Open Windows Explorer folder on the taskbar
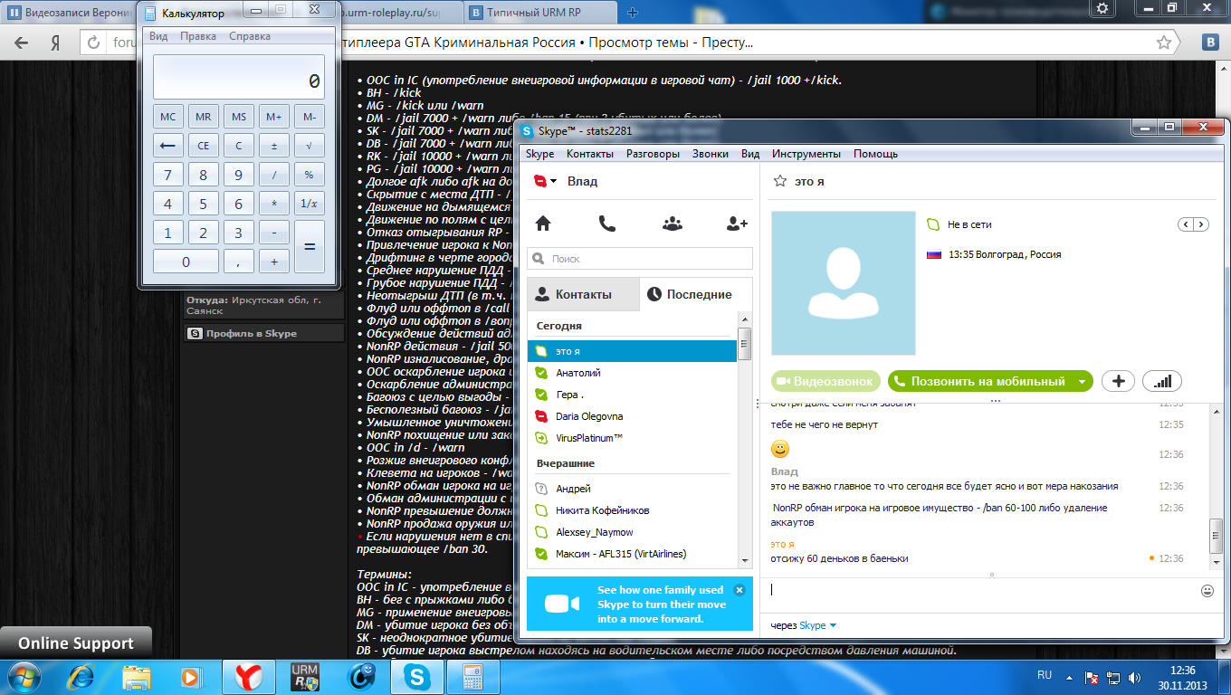 (136, 676)
